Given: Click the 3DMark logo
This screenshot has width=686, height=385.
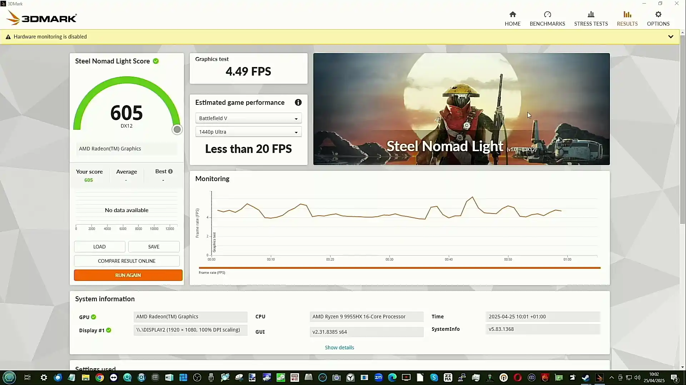Looking at the screenshot, I should (42, 18).
